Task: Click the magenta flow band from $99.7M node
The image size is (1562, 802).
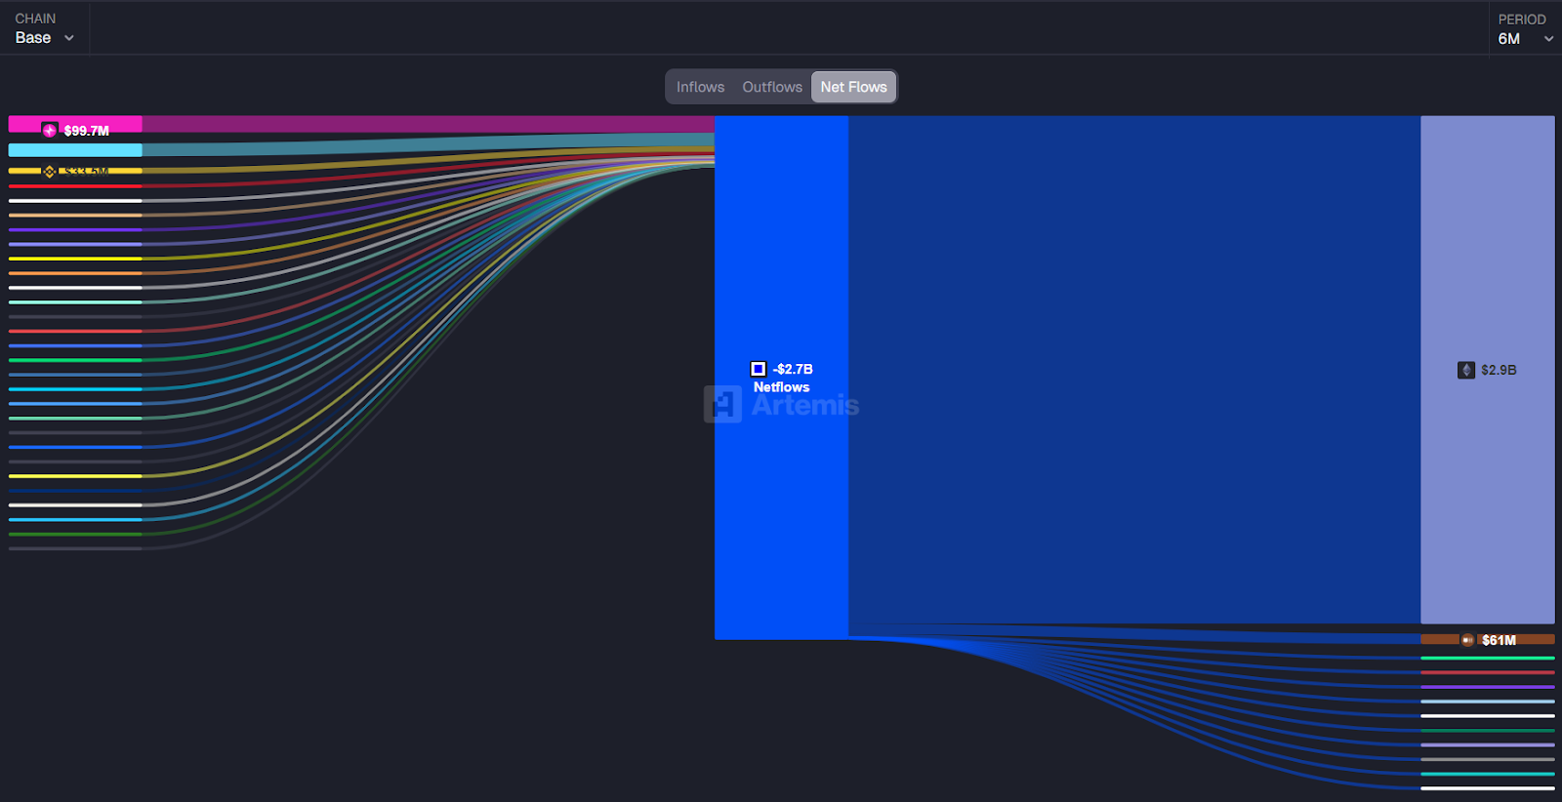Action: 428,124
